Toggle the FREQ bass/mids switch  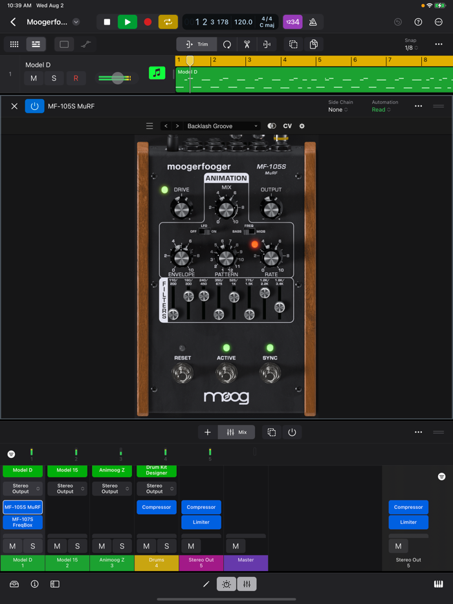click(x=249, y=232)
